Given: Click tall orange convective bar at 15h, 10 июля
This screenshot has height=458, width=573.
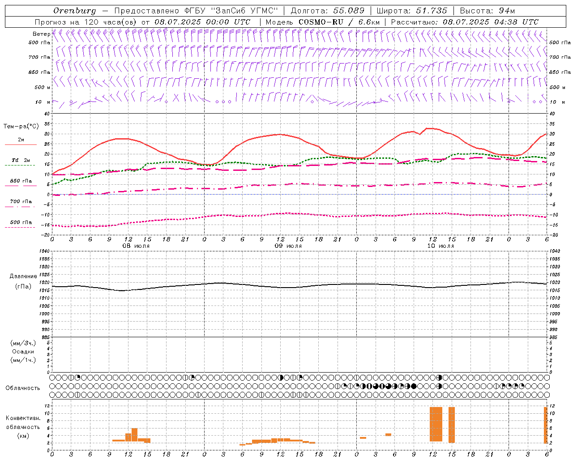Looking at the screenshot, I should [x=452, y=425].
